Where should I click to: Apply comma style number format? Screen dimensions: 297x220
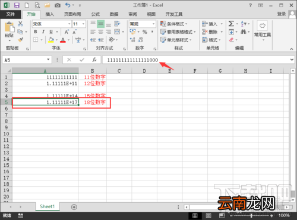[x=152, y=32]
